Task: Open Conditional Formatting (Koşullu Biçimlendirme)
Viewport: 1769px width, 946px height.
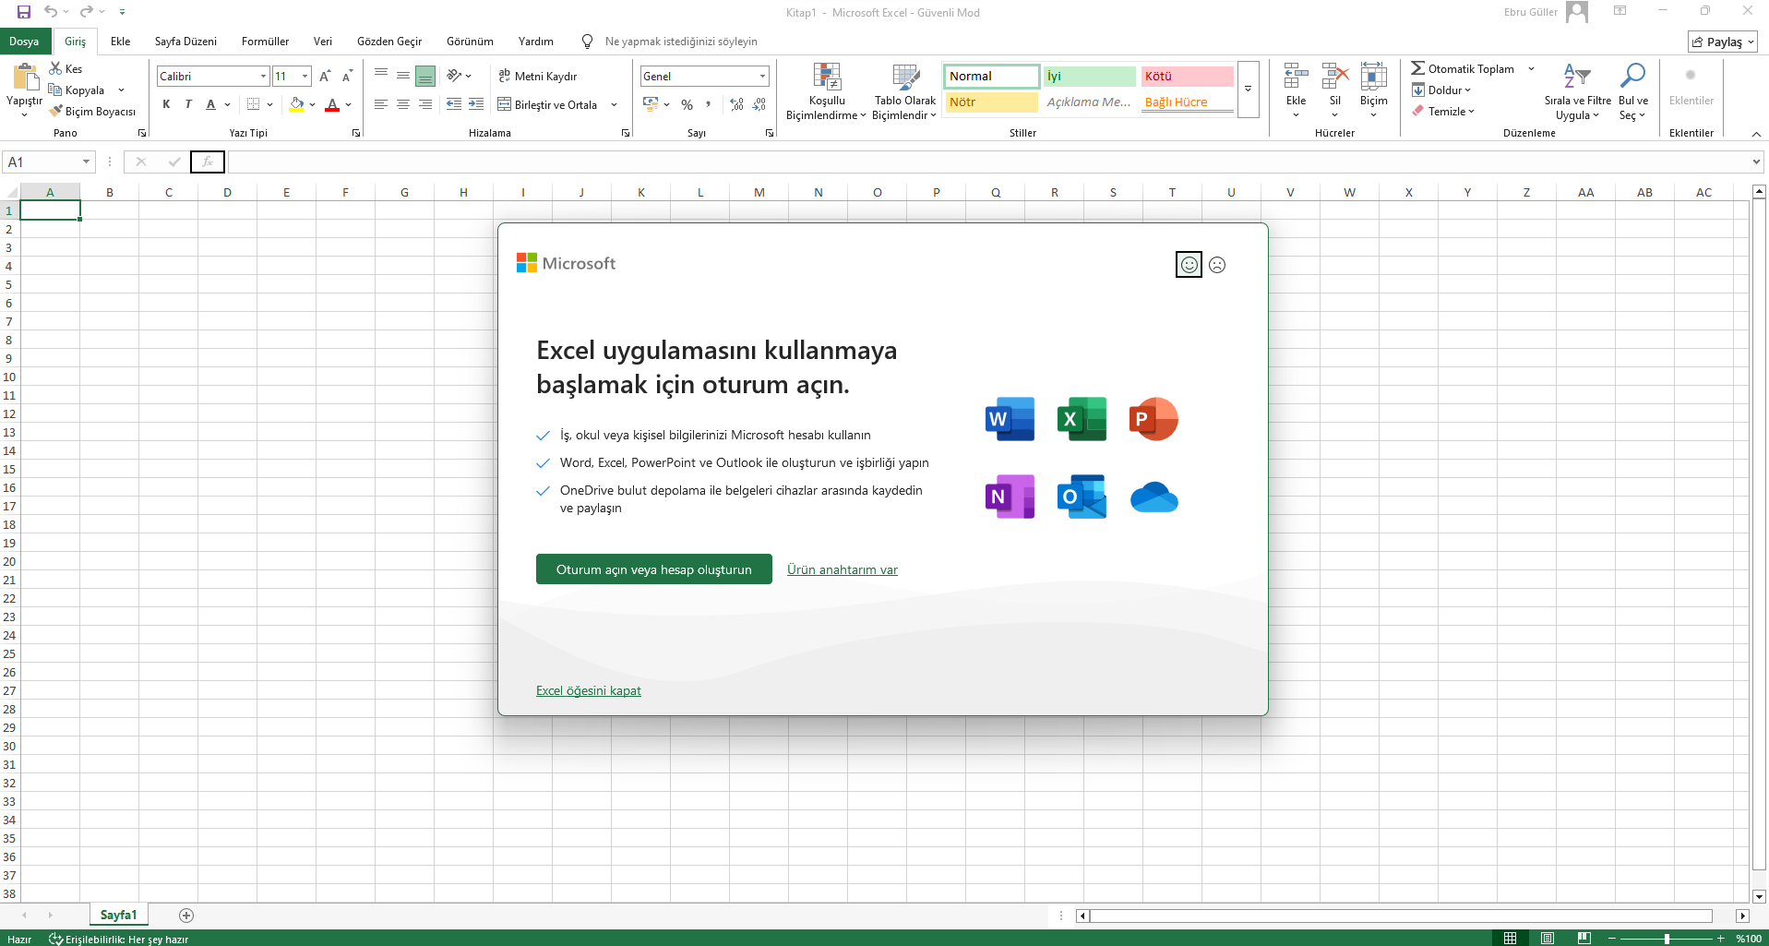Action: pos(826,91)
